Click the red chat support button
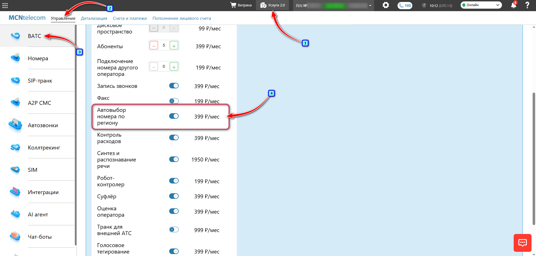This screenshot has width=536, height=256. (522, 243)
